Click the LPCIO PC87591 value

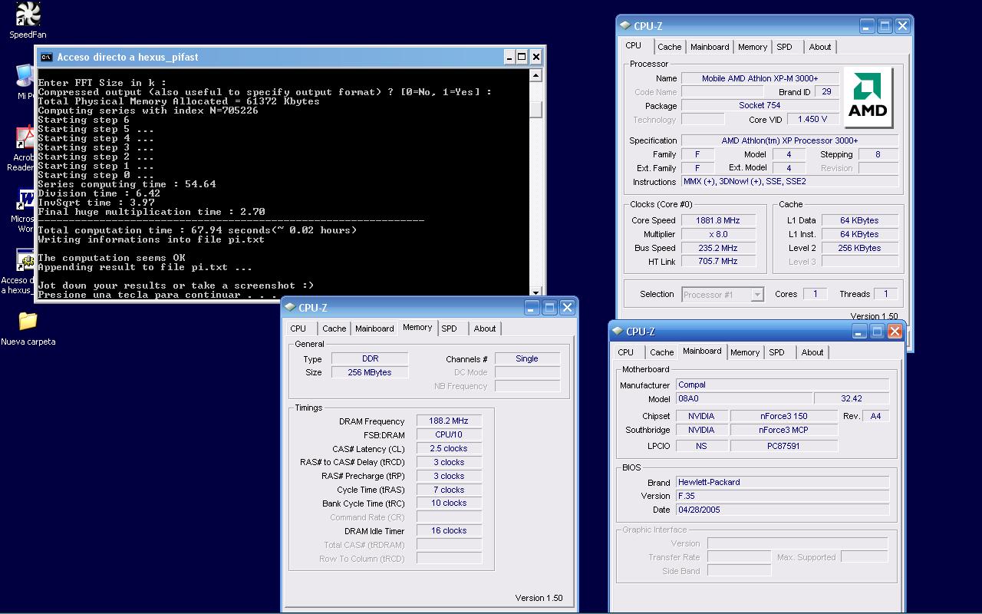tap(783, 446)
